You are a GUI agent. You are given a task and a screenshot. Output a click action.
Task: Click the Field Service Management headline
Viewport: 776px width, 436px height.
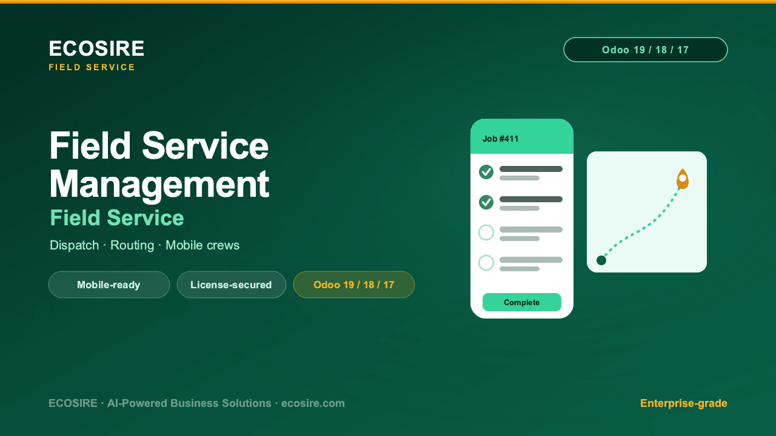[x=159, y=165]
